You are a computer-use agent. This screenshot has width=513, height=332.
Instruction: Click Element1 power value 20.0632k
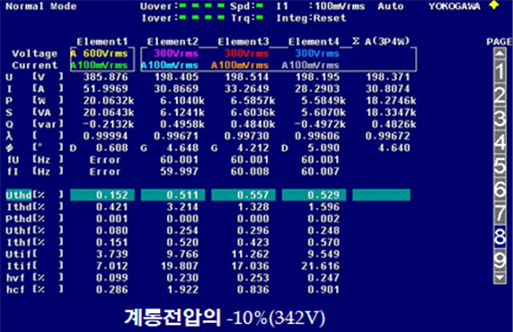[109, 101]
